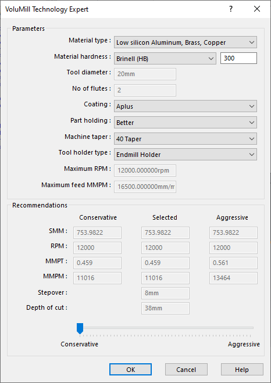The image size is (271, 383).
Task: Click the blue Conservative/Aggressive slider thumb
Action: (x=80, y=328)
